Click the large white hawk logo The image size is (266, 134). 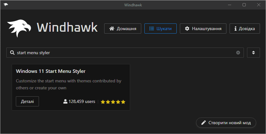click(19, 28)
